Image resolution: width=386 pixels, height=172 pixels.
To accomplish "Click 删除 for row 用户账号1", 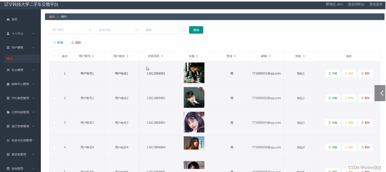I will (x=365, y=73).
